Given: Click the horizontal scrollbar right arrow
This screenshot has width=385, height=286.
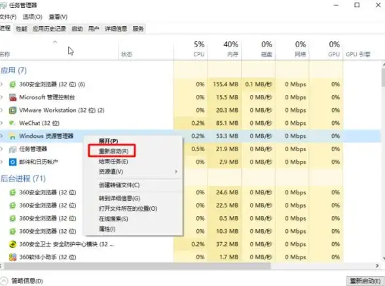Looking at the screenshot, I should point(378,266).
